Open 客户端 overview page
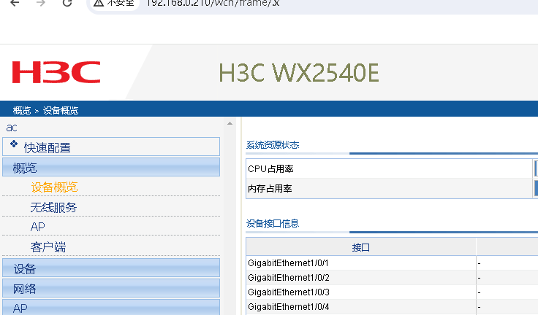Image resolution: width=538 pixels, height=315 pixels. click(x=48, y=247)
